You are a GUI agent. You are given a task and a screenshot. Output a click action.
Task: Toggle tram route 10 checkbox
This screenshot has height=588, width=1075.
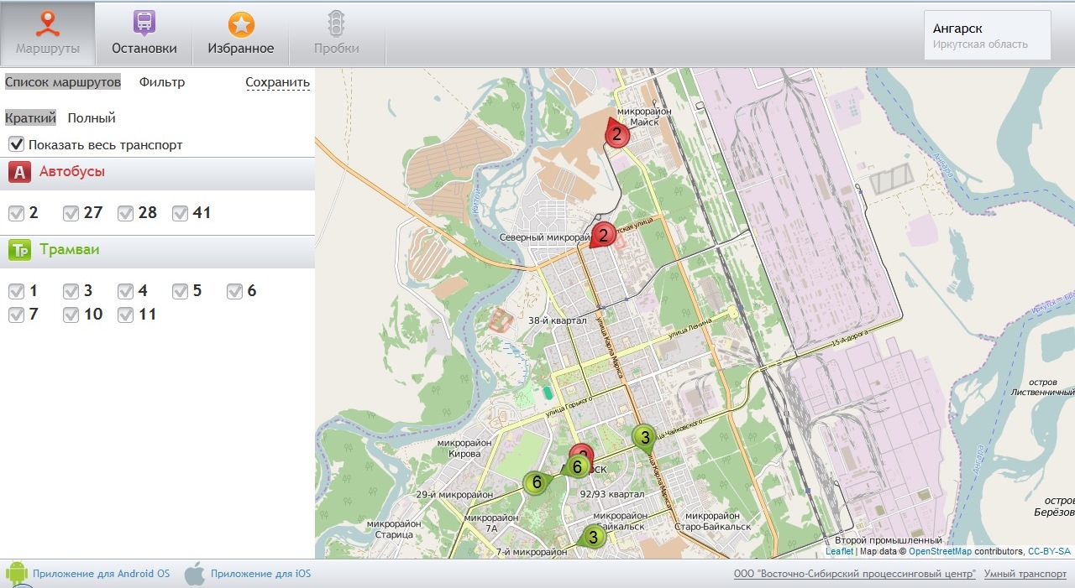coord(71,315)
